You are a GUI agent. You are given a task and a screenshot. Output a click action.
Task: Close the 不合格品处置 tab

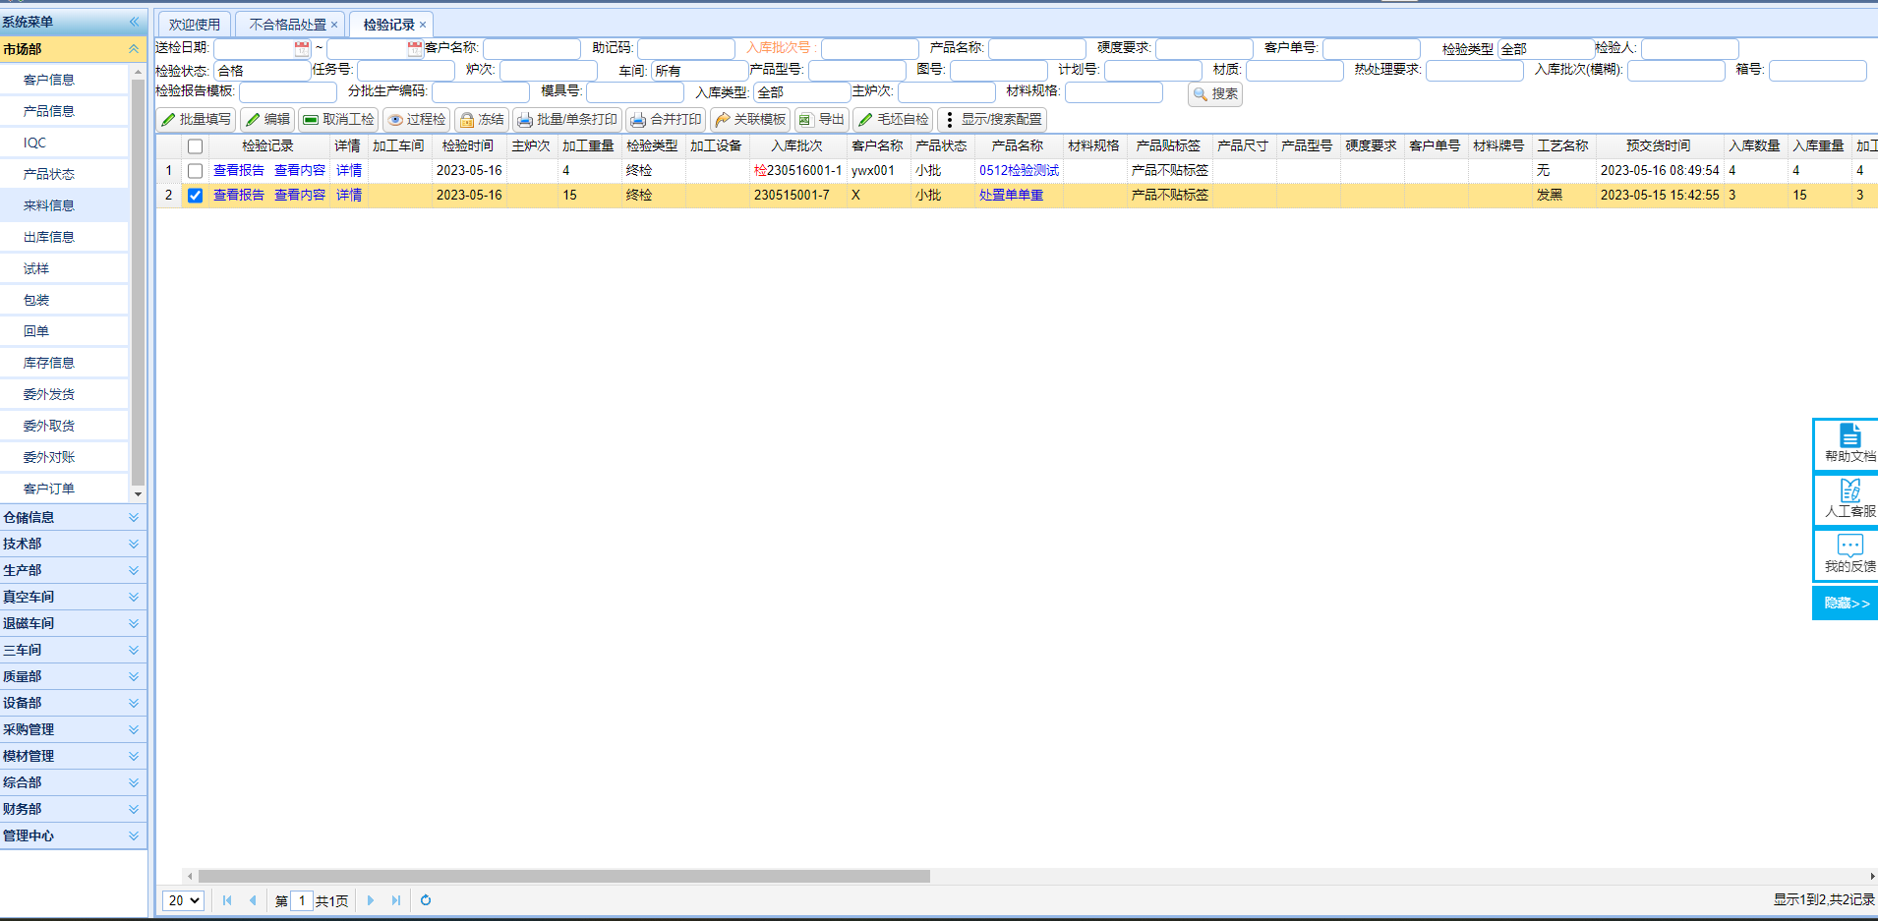pos(334,25)
